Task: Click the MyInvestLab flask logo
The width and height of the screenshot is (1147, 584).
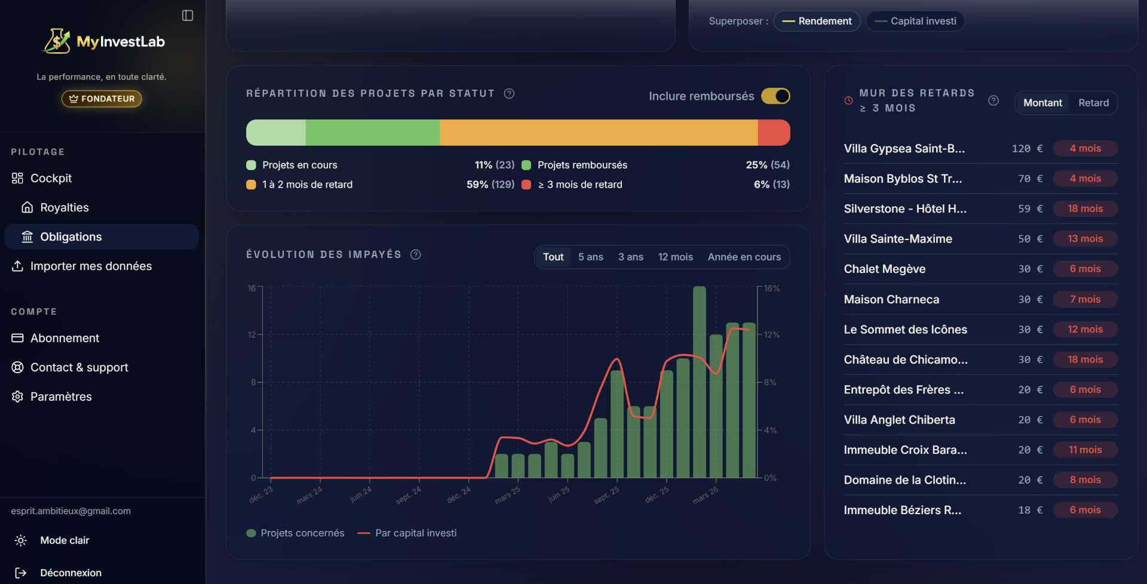Action: [57, 41]
